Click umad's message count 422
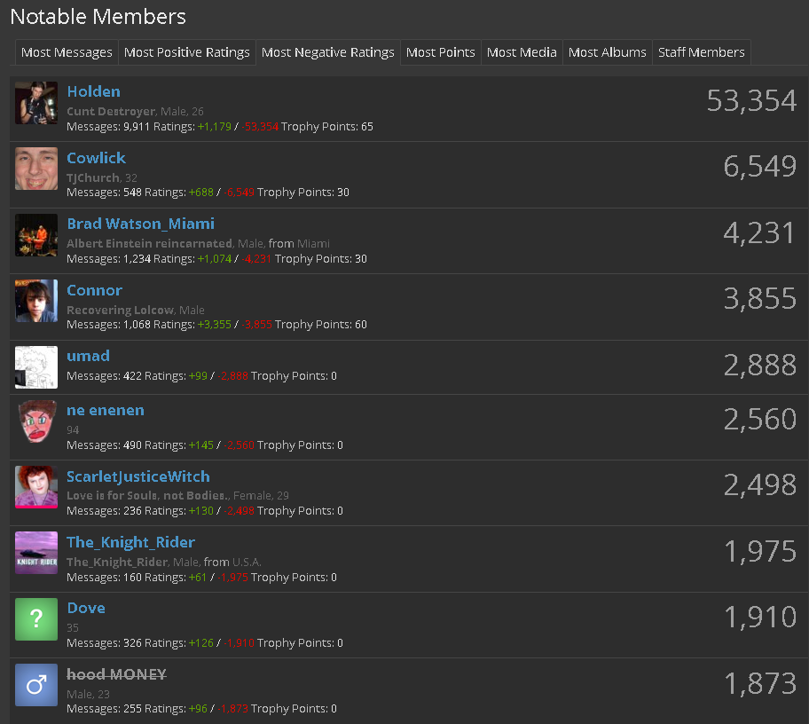The image size is (809, 724). coord(132,375)
